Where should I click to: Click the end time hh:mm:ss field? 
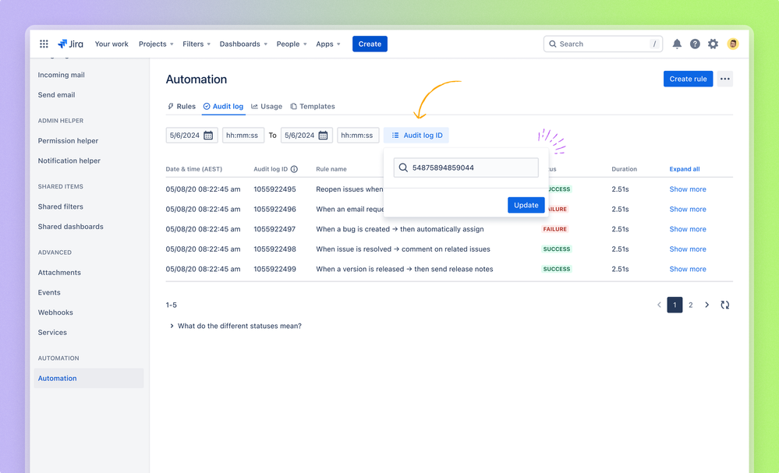pyautogui.click(x=358, y=135)
